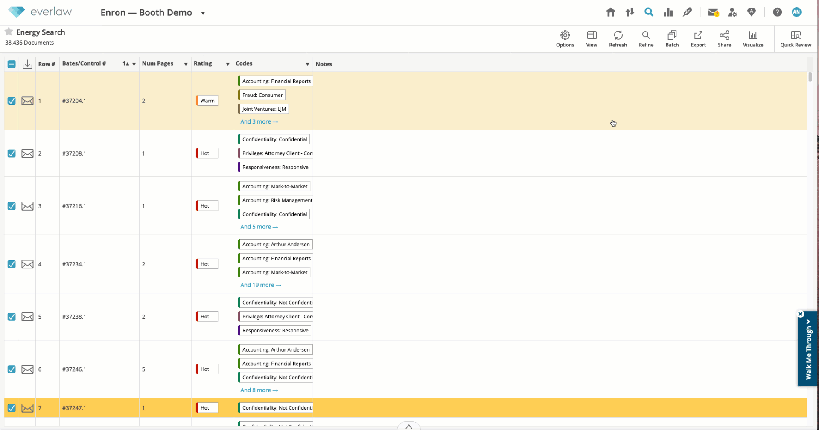Viewport: 819px width, 430px height.
Task: Open Bates/Control # column dropdown arrow
Action: coord(134,64)
